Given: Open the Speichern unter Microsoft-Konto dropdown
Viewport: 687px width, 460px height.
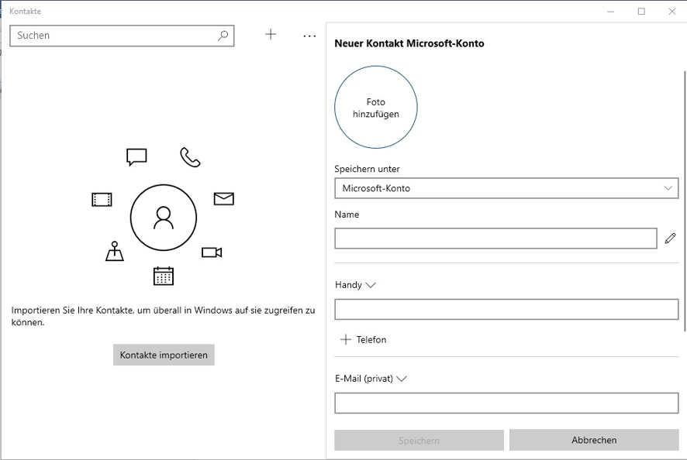Looking at the screenshot, I should click(x=506, y=188).
